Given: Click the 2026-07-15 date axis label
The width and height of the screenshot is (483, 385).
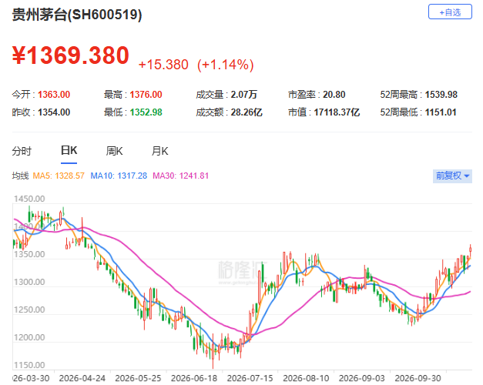Looking at the screenshot, I should (x=250, y=378).
